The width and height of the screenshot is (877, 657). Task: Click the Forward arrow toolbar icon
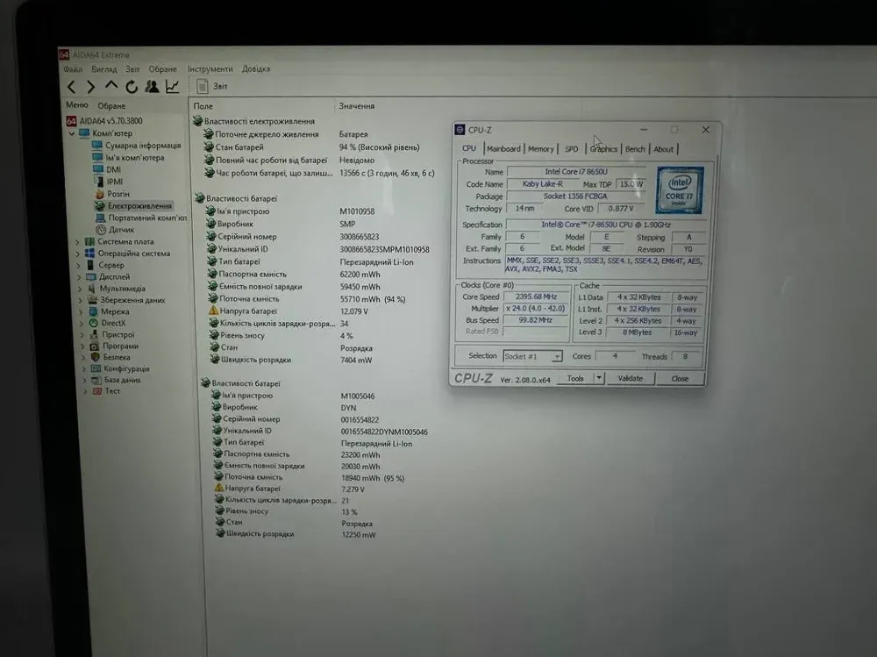point(90,86)
